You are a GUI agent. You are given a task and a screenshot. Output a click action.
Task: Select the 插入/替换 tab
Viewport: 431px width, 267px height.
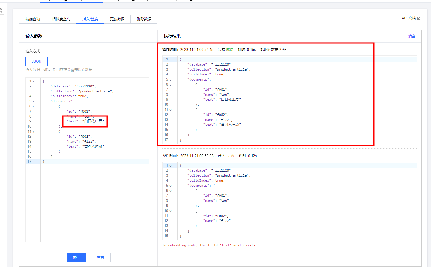[x=90, y=19]
